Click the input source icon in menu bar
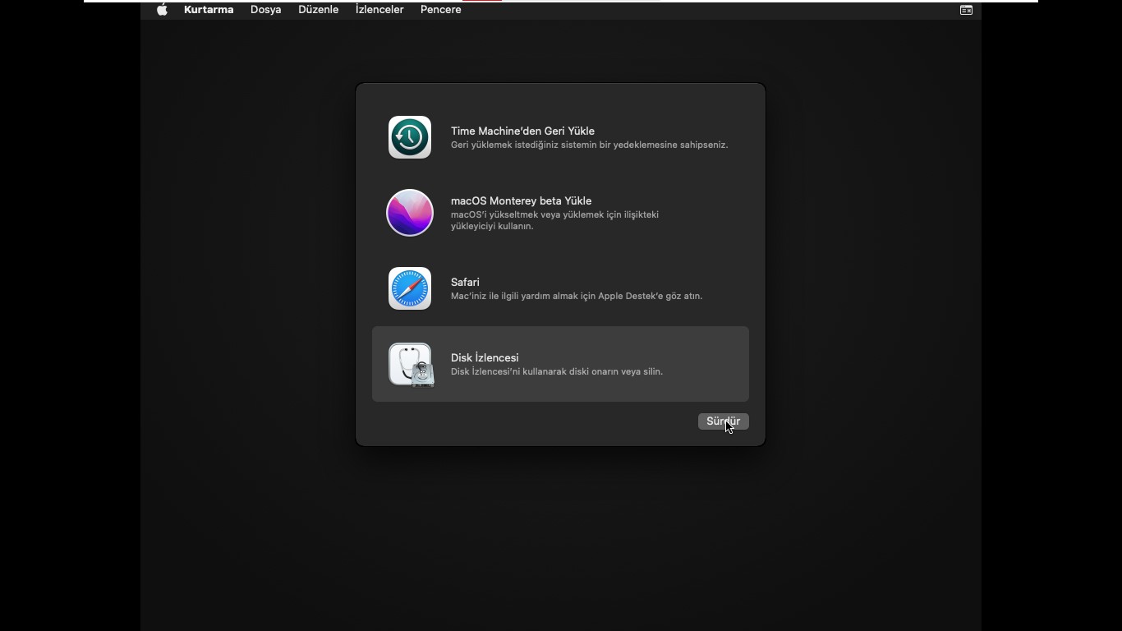The width and height of the screenshot is (1122, 631). tap(966, 10)
